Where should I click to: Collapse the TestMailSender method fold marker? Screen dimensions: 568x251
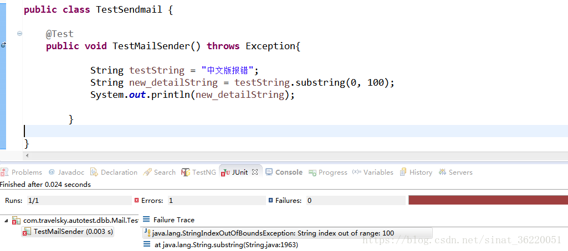19,33
